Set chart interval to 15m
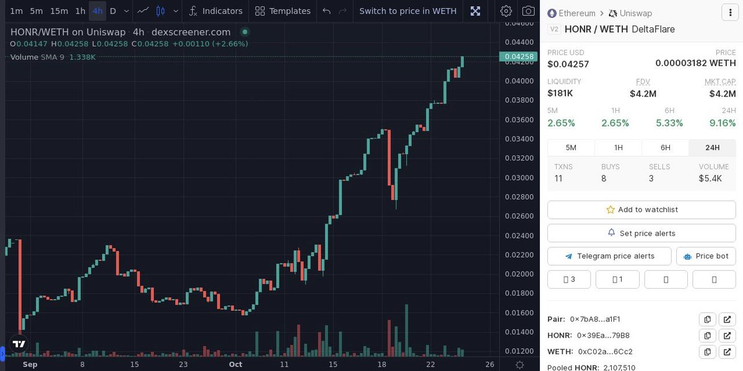 tap(59, 11)
